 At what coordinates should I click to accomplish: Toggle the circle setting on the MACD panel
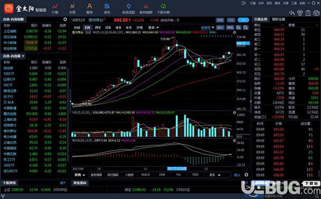[x=234, y=141]
